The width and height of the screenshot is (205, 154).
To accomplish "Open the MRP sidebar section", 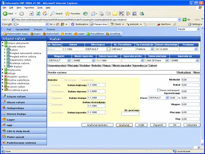I will (x=24, y=125).
